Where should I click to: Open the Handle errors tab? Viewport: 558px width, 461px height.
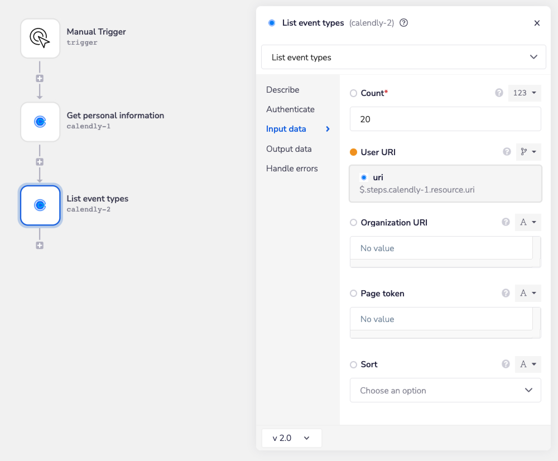[292, 168]
